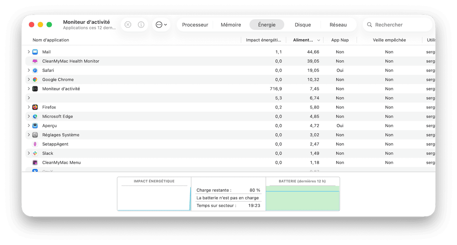
Task: Expand the Safari process row
Action: (29, 70)
